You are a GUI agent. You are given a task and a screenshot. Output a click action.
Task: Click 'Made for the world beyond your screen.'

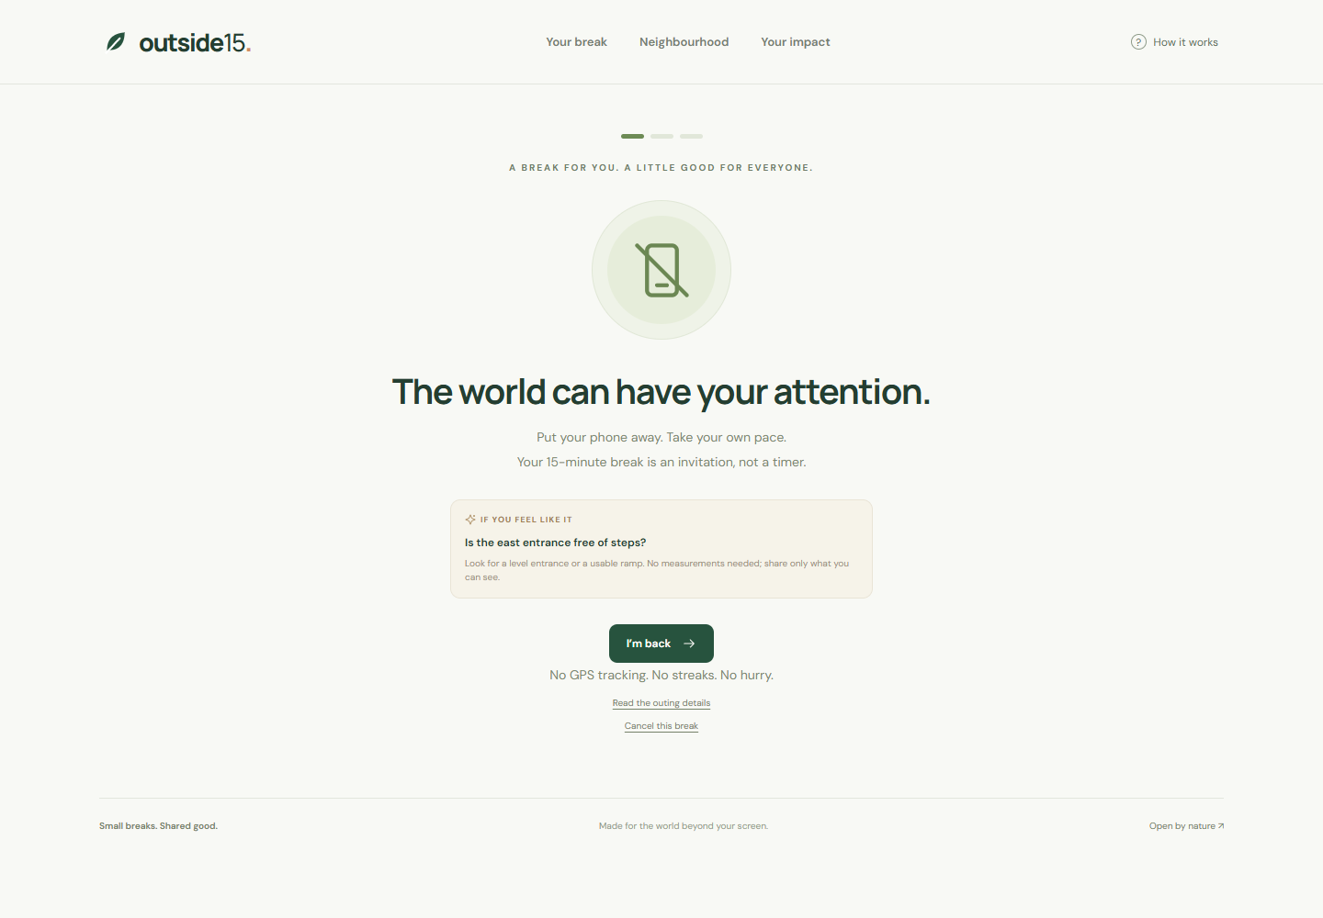(x=684, y=826)
